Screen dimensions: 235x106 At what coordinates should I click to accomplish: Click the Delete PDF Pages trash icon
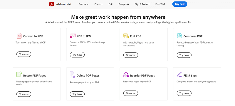coord(73,74)
